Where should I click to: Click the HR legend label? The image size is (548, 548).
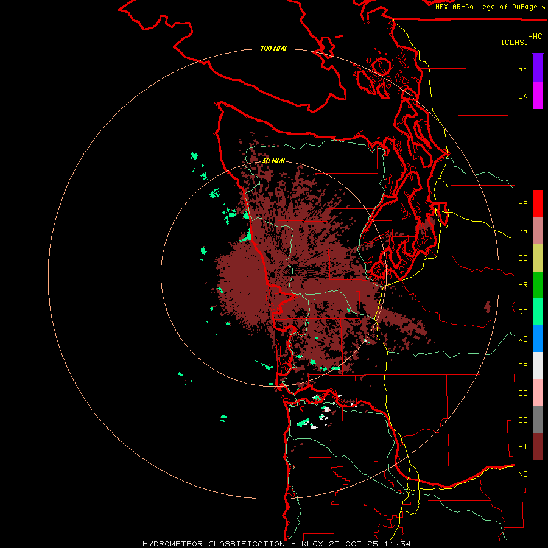pos(522,285)
